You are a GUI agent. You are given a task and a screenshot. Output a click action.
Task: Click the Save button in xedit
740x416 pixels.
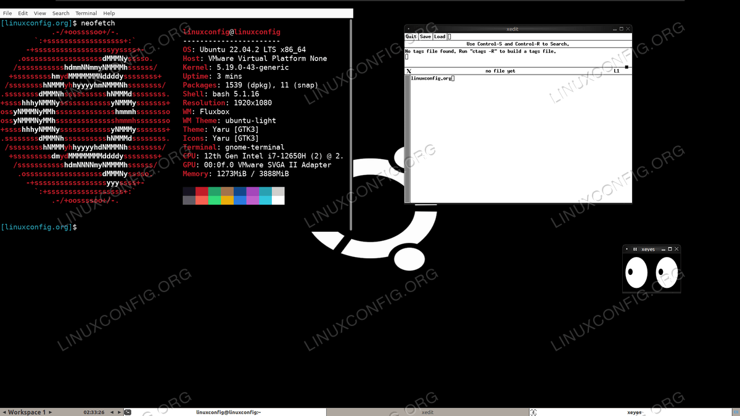tap(425, 36)
